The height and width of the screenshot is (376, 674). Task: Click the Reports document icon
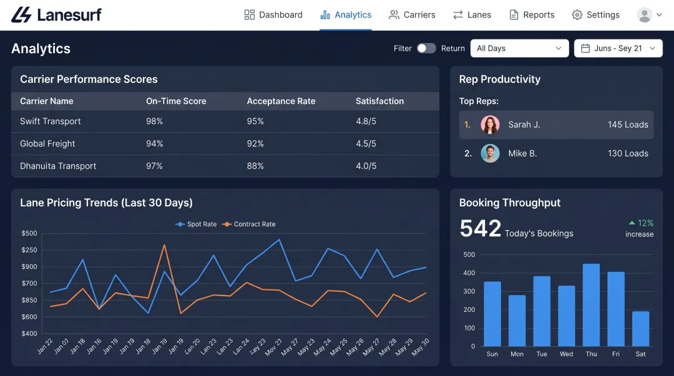point(514,15)
